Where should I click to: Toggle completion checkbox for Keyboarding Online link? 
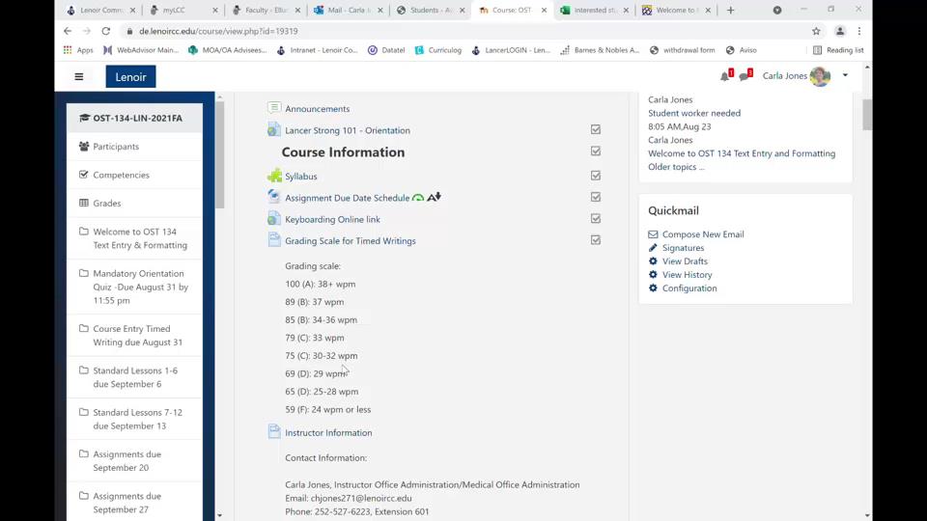point(596,219)
